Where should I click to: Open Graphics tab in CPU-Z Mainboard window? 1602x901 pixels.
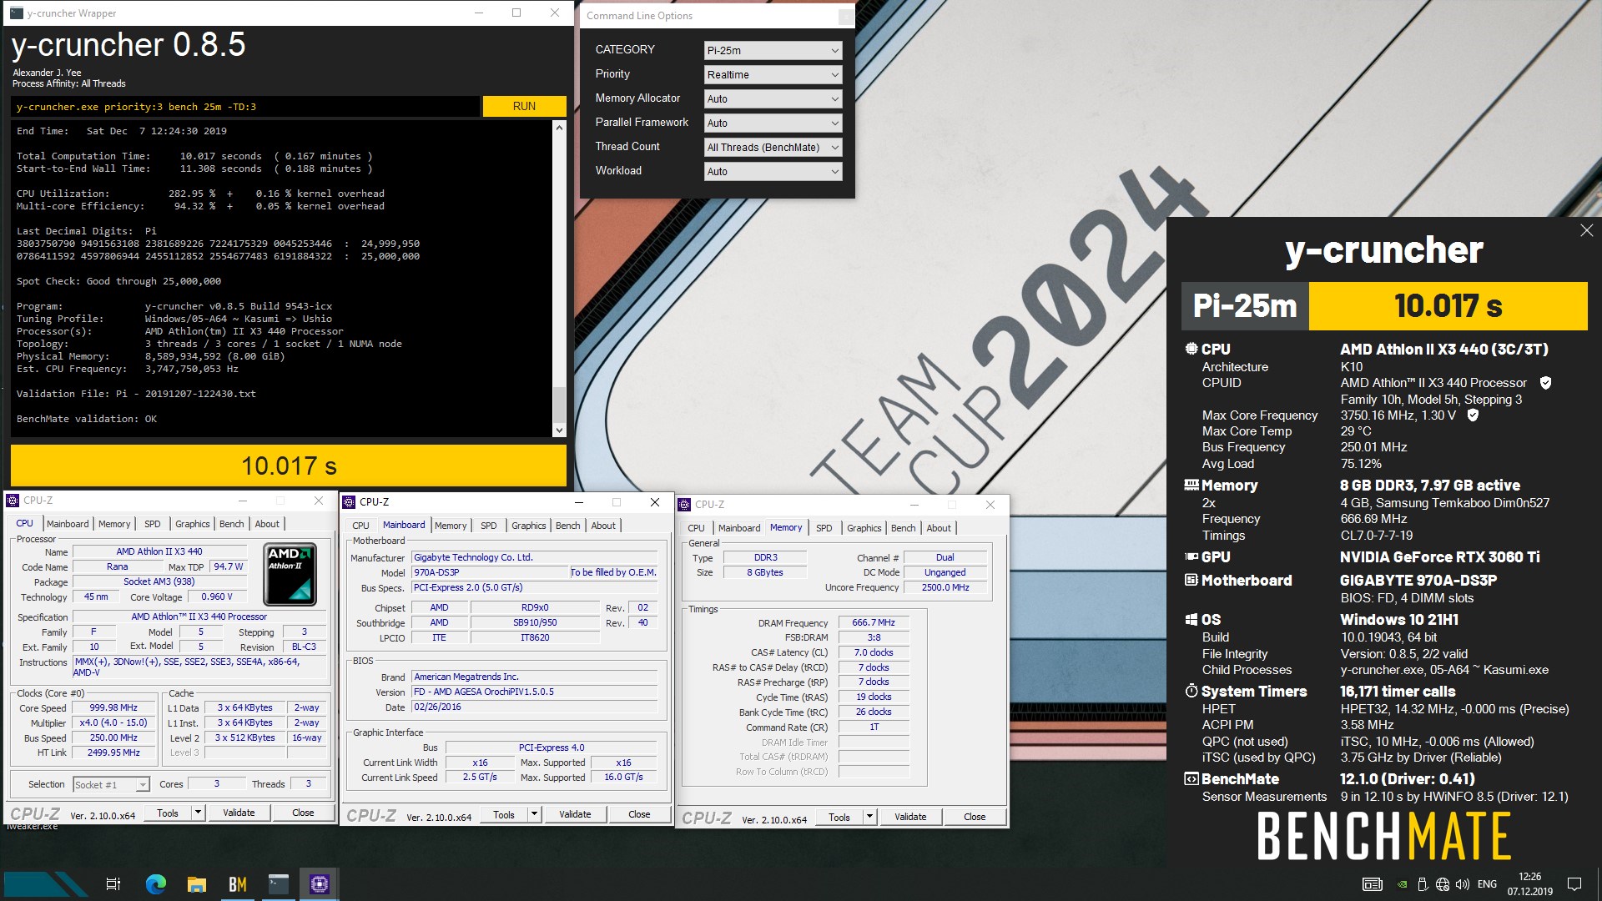point(529,526)
